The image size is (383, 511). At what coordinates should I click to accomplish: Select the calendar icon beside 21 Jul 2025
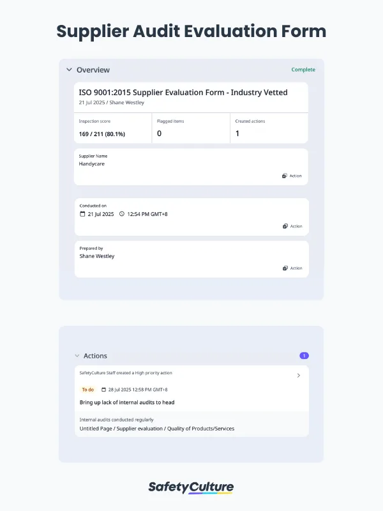click(x=82, y=214)
